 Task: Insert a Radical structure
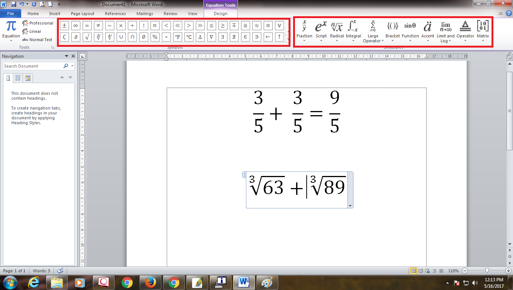point(337,30)
